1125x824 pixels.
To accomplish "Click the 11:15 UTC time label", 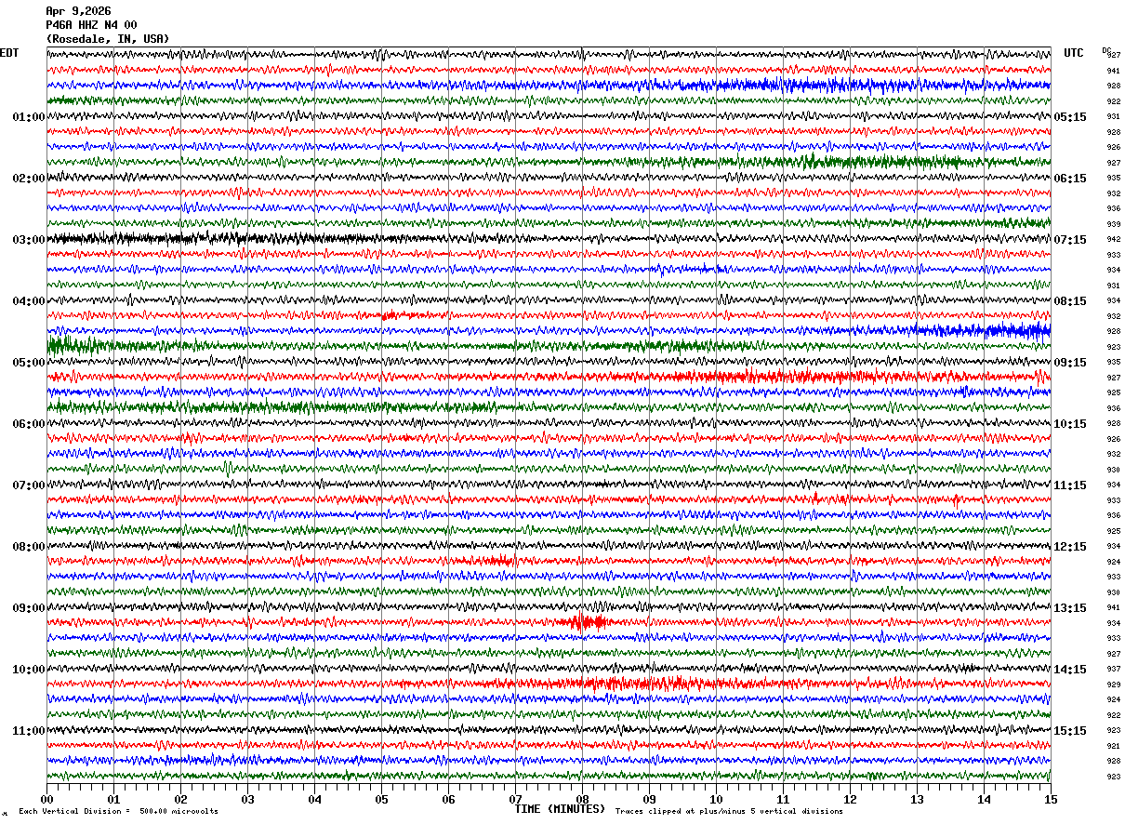I will (x=1070, y=485).
